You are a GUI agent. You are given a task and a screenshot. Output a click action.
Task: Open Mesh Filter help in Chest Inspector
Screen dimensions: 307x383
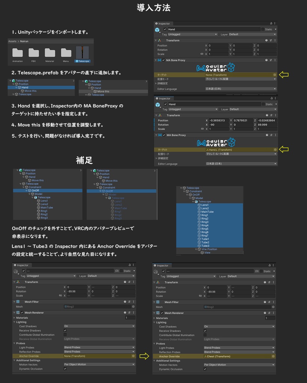[x=265, y=302]
